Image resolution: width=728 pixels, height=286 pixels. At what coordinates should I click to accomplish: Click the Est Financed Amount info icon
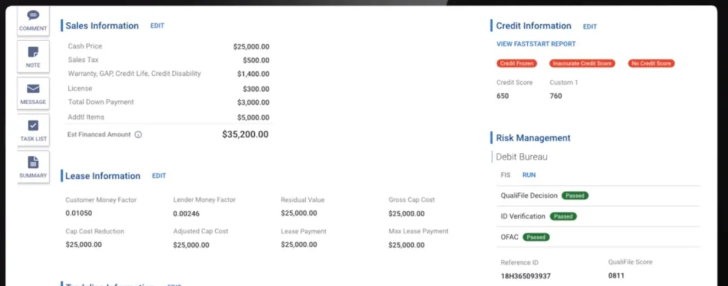point(138,135)
